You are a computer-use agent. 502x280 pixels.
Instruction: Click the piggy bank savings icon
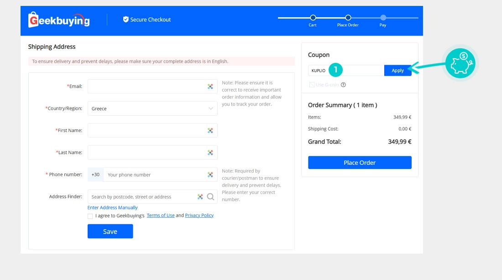click(x=460, y=63)
